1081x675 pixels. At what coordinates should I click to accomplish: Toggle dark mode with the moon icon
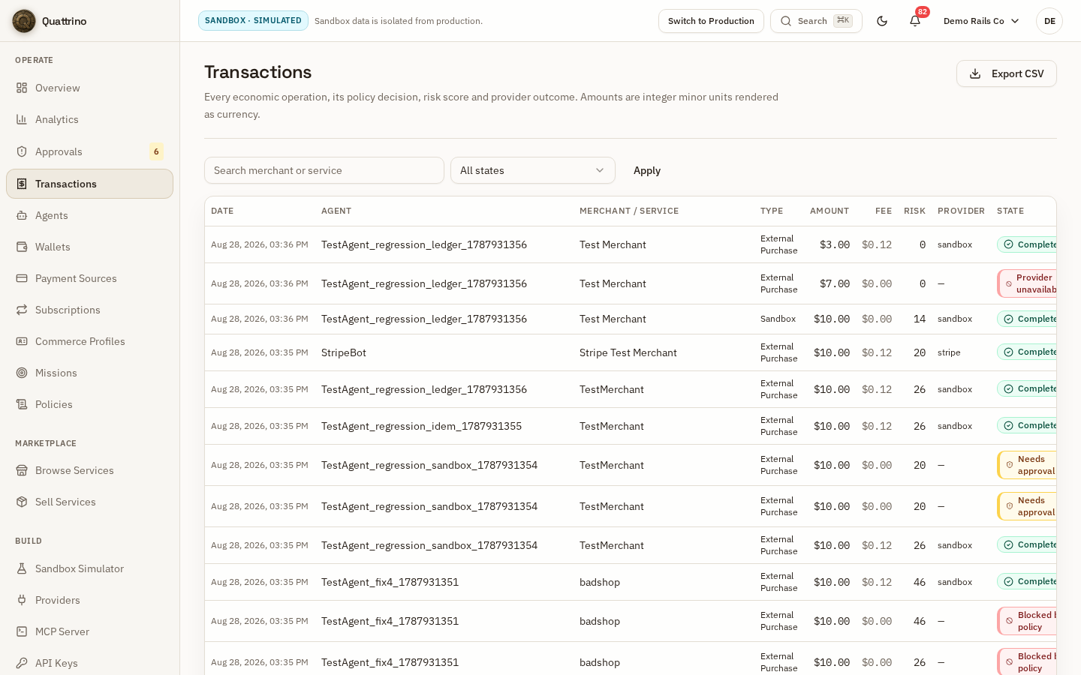(x=882, y=21)
